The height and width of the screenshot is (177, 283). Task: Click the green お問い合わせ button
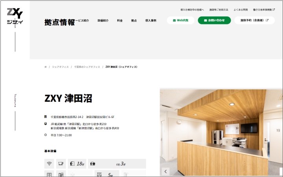215,20
